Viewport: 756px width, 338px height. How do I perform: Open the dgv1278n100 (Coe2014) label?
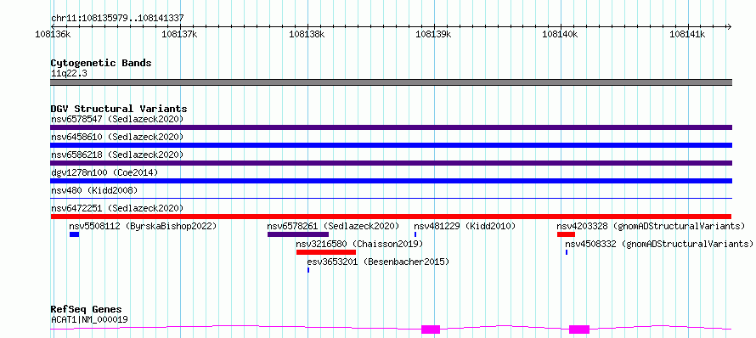104,172
